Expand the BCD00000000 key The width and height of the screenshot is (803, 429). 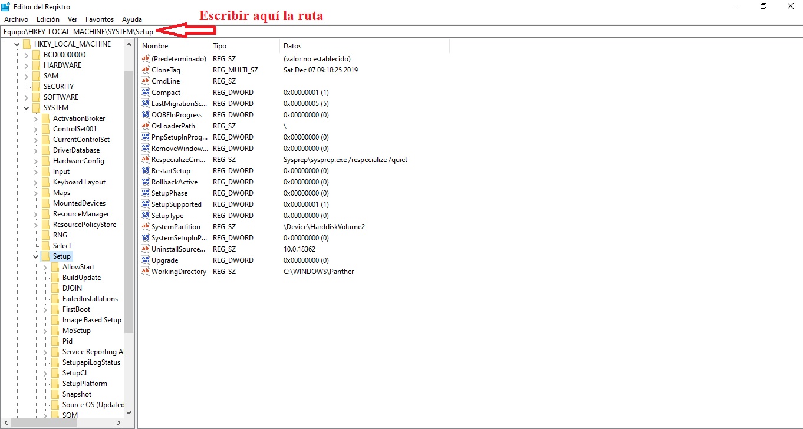(x=27, y=55)
